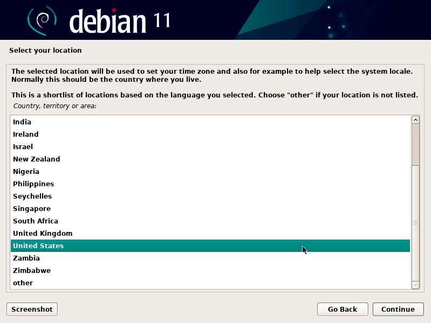The image size is (431, 323).
Task: Select South Africa in the list
Action: tap(36, 221)
